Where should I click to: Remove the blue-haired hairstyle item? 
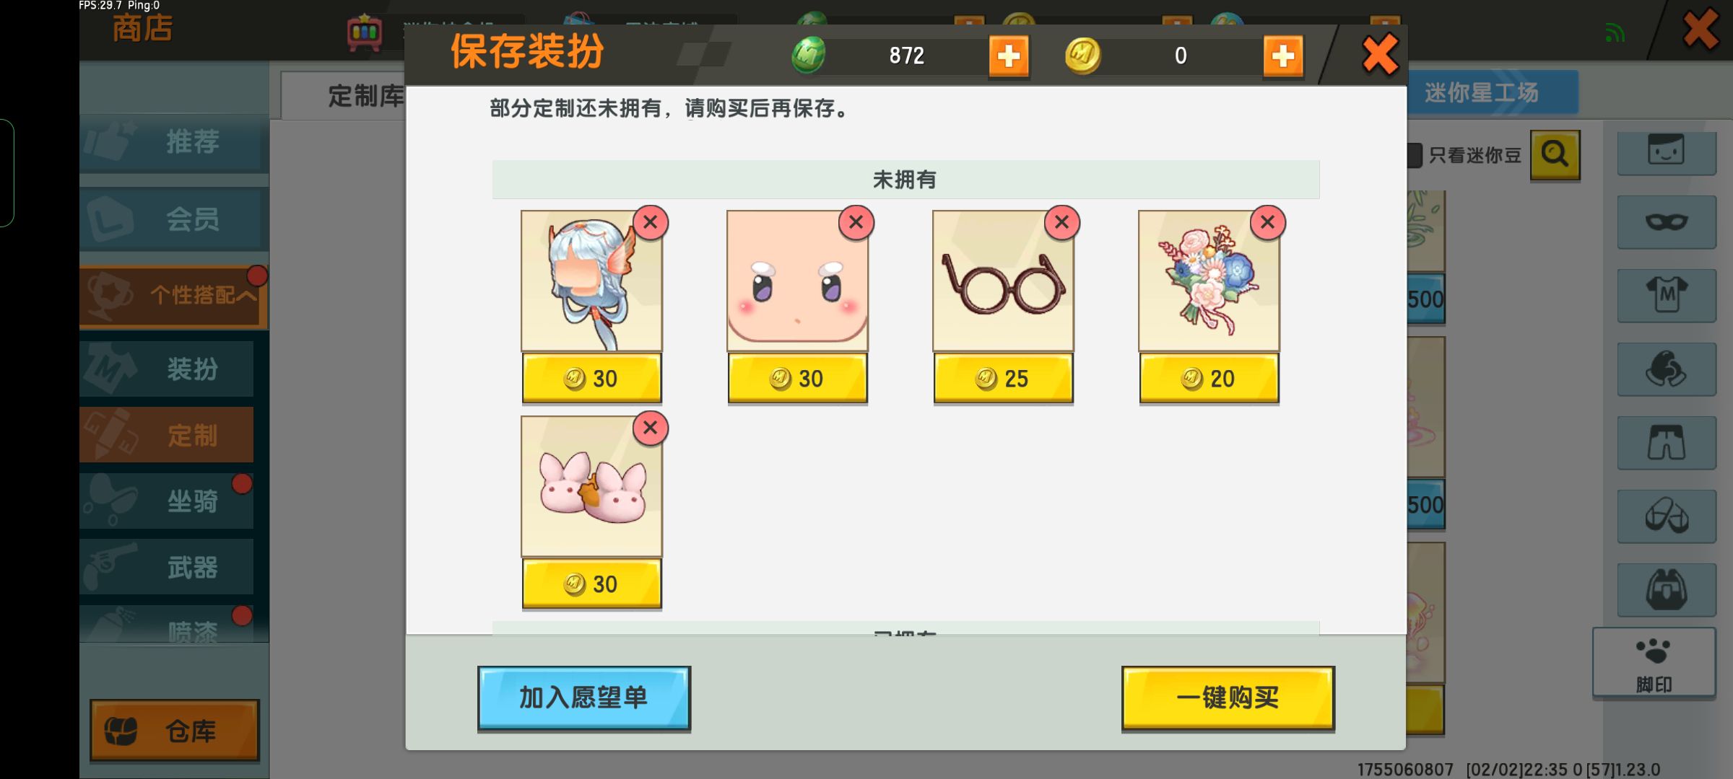[650, 222]
